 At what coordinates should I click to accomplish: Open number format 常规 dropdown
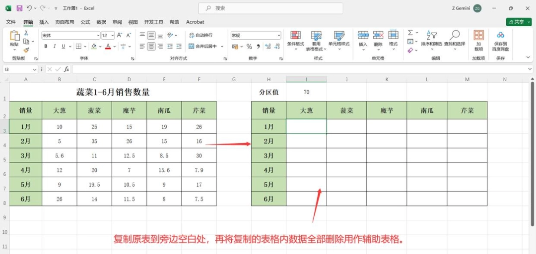[x=279, y=36]
